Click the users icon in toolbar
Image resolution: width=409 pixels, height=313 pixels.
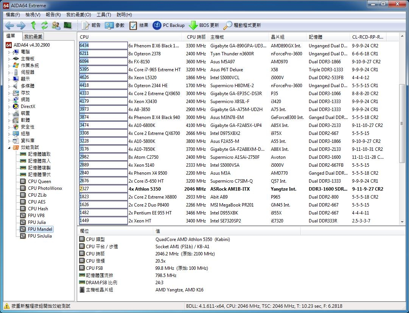coord(56,25)
